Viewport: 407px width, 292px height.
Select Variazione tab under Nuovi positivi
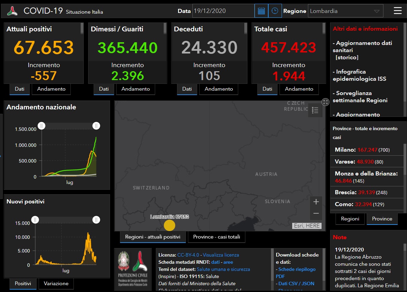56,283
